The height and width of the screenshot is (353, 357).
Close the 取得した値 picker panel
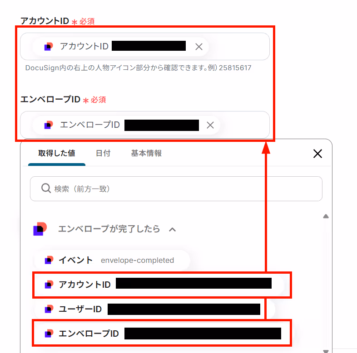[x=317, y=154]
